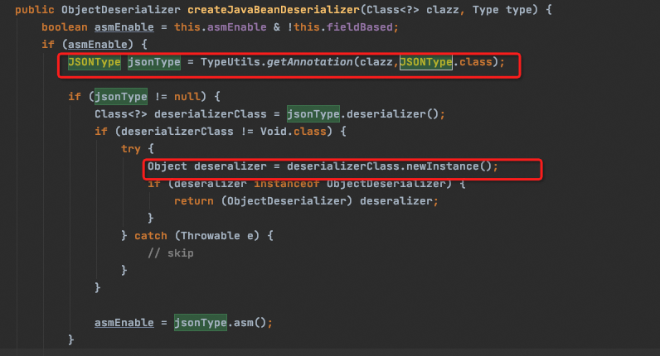The height and width of the screenshot is (356, 660).
Task: Click the getAnnotation method call
Action: [309, 62]
